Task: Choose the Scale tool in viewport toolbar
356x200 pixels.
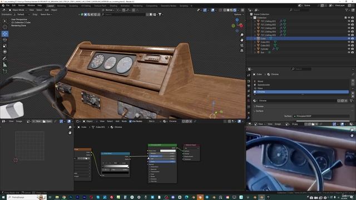Action: [x=5, y=46]
